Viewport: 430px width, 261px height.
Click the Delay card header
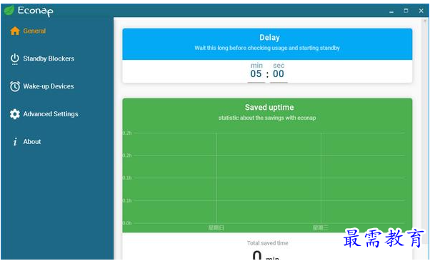tap(267, 43)
